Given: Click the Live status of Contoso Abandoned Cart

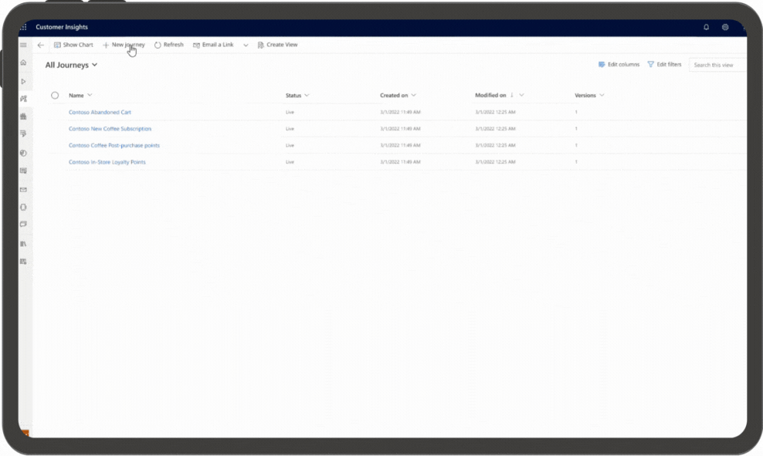Looking at the screenshot, I should click(290, 113).
